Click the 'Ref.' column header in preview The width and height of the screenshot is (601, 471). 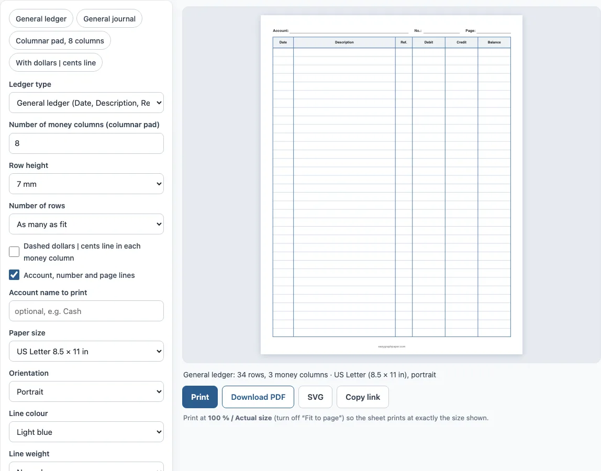click(404, 42)
